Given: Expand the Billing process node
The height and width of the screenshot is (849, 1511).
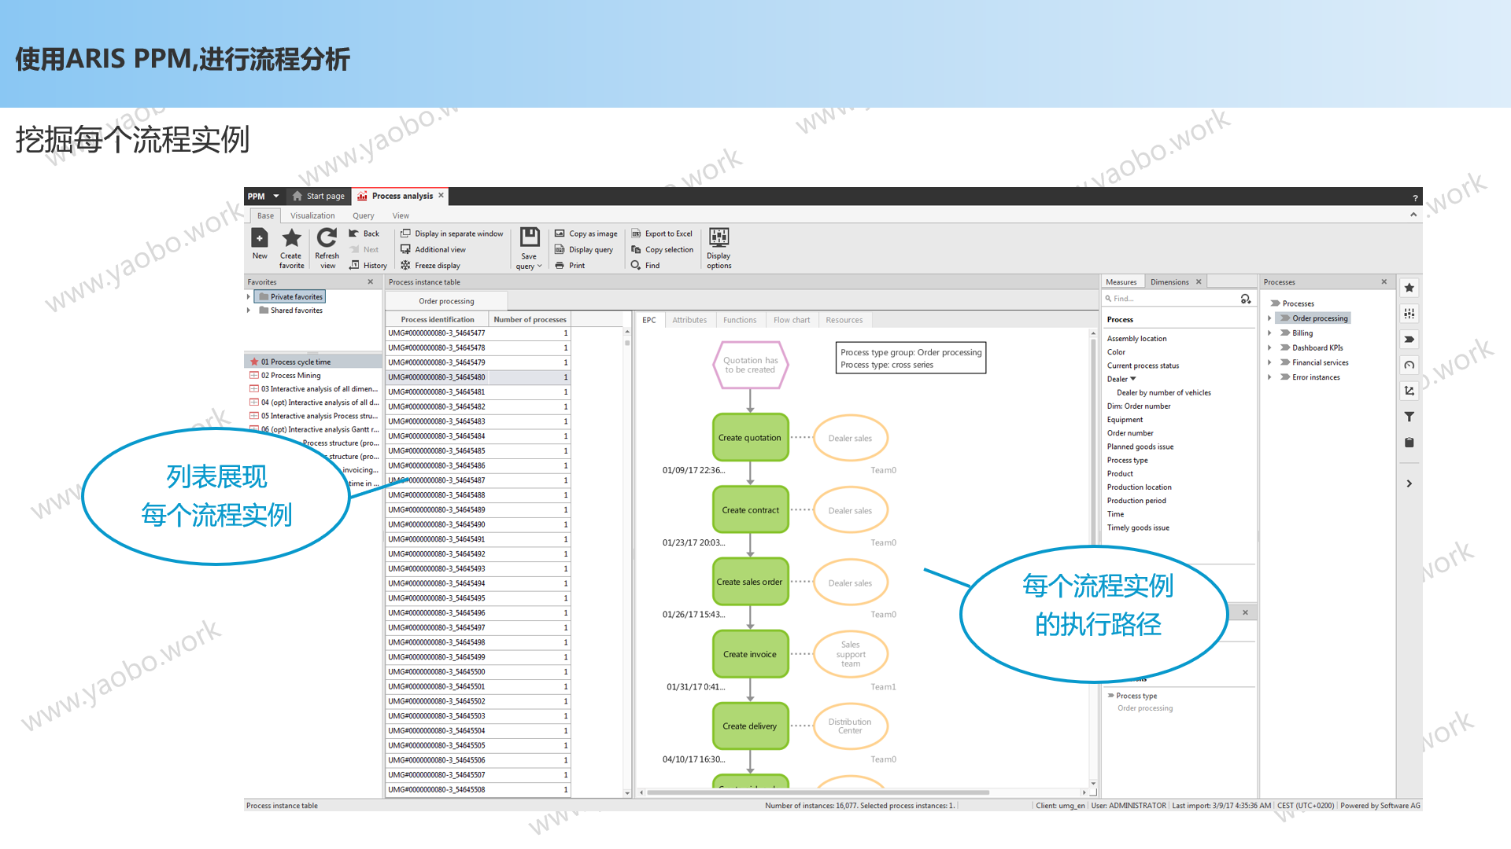Looking at the screenshot, I should click(1269, 333).
